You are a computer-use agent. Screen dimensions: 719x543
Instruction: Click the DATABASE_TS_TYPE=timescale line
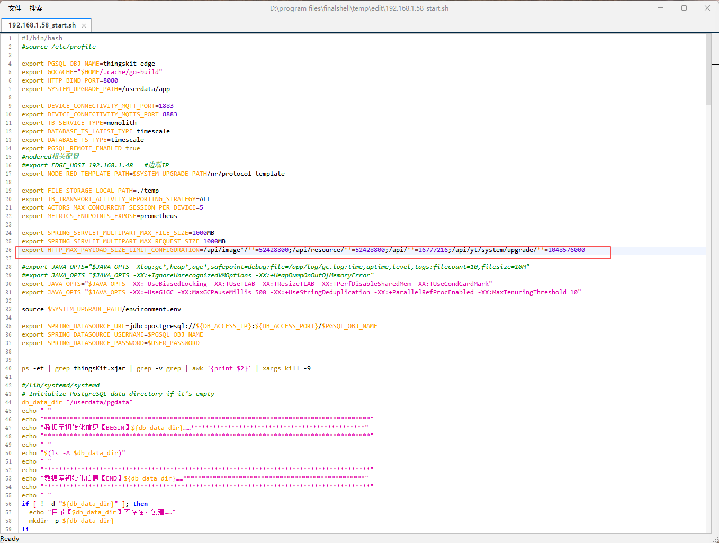(83, 140)
